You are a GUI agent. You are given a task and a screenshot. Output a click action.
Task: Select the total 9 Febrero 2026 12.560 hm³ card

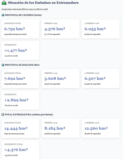tap(101, 128)
